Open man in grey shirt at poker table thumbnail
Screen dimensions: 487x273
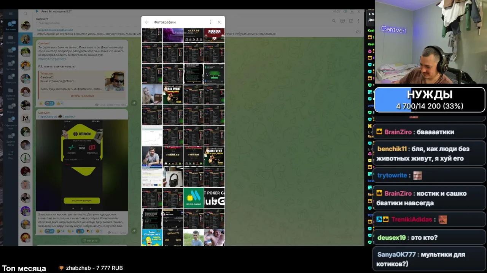tap(152, 157)
